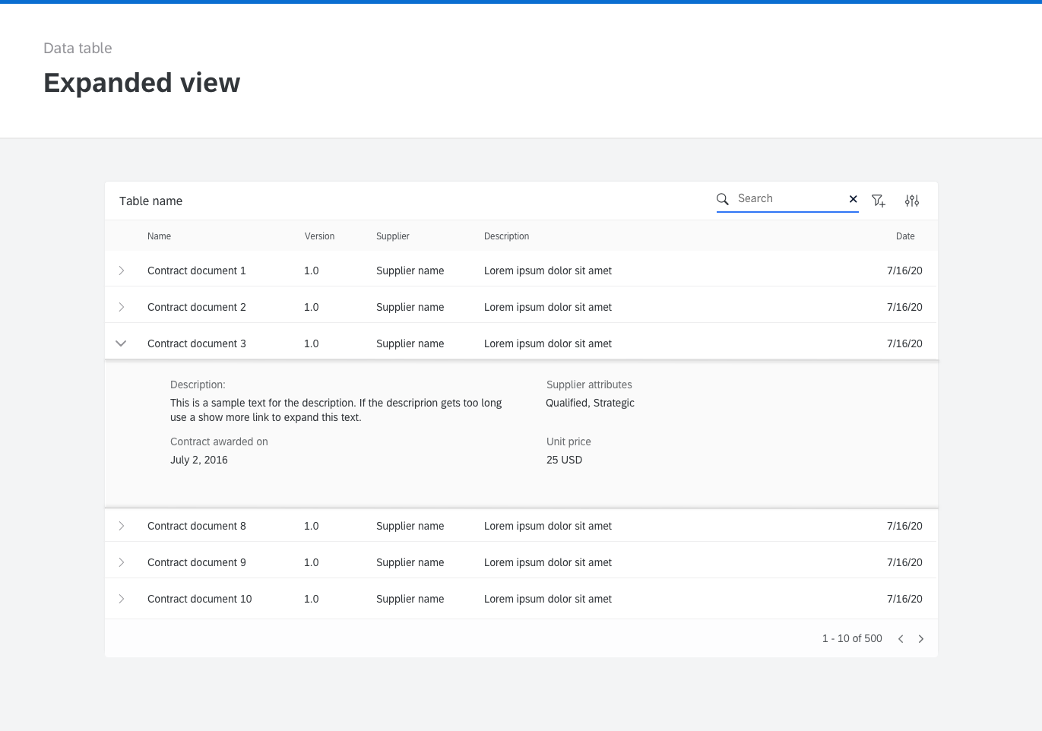Expand the Contract document 9 row
1042x731 pixels.
tap(121, 562)
